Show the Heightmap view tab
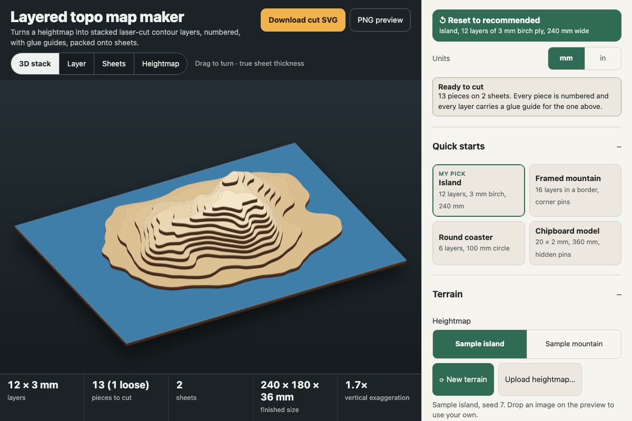This screenshot has height=421, width=632. (x=161, y=64)
